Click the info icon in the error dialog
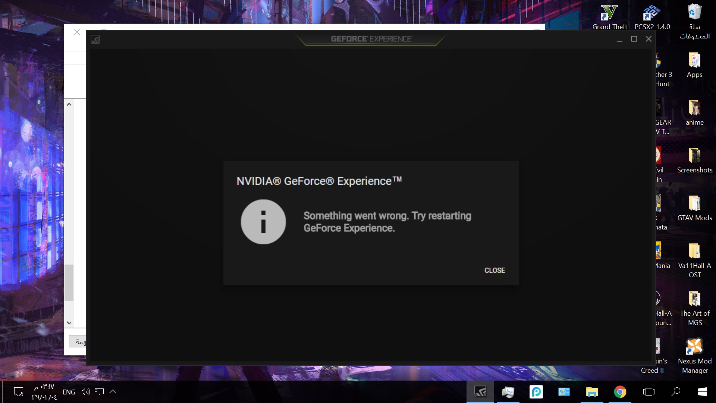Image resolution: width=716 pixels, height=403 pixels. 263,222
